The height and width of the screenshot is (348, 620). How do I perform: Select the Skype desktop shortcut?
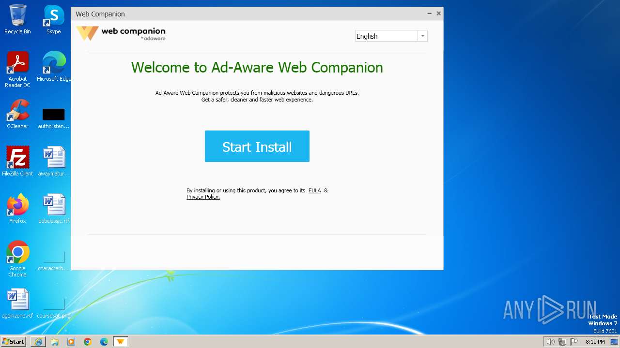53,19
